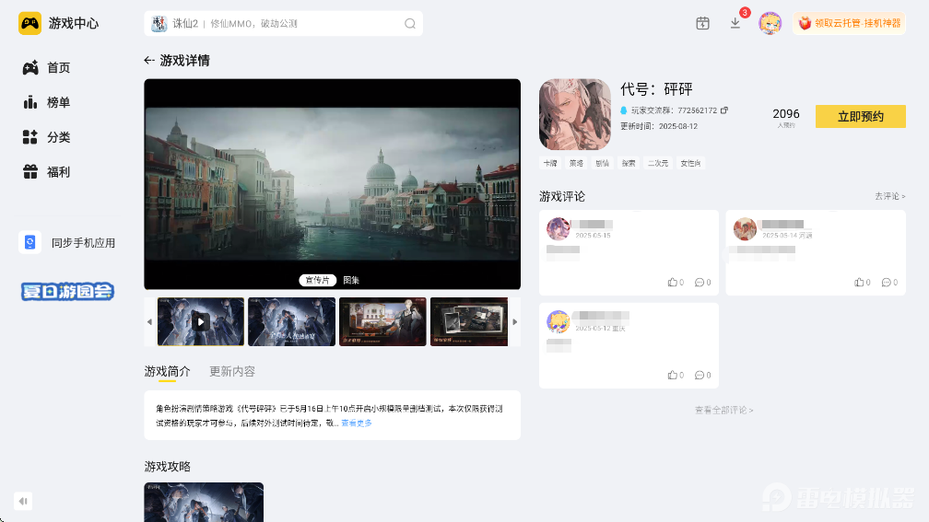The image size is (929, 522).
Task: Open the 分类 categories page
Action: tap(46, 137)
